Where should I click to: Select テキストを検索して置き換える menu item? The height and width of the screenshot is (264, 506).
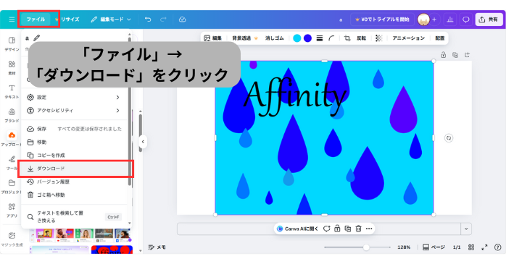pos(73,217)
